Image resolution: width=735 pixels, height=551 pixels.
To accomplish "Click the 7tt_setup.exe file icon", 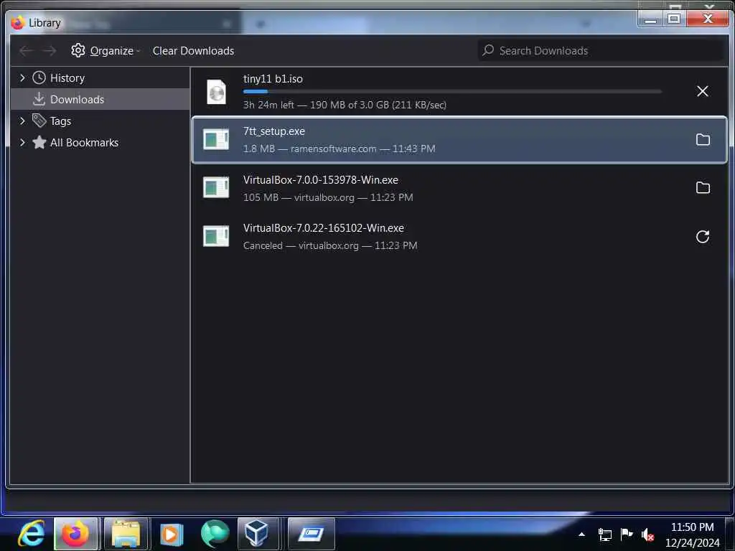I will pos(216,139).
